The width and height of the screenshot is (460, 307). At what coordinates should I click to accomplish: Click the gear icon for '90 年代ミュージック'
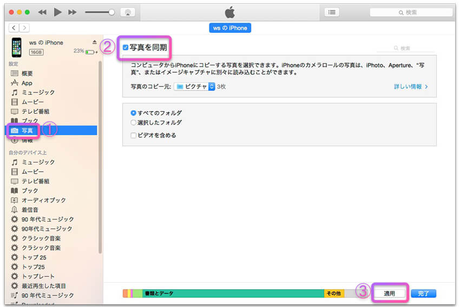(15, 219)
